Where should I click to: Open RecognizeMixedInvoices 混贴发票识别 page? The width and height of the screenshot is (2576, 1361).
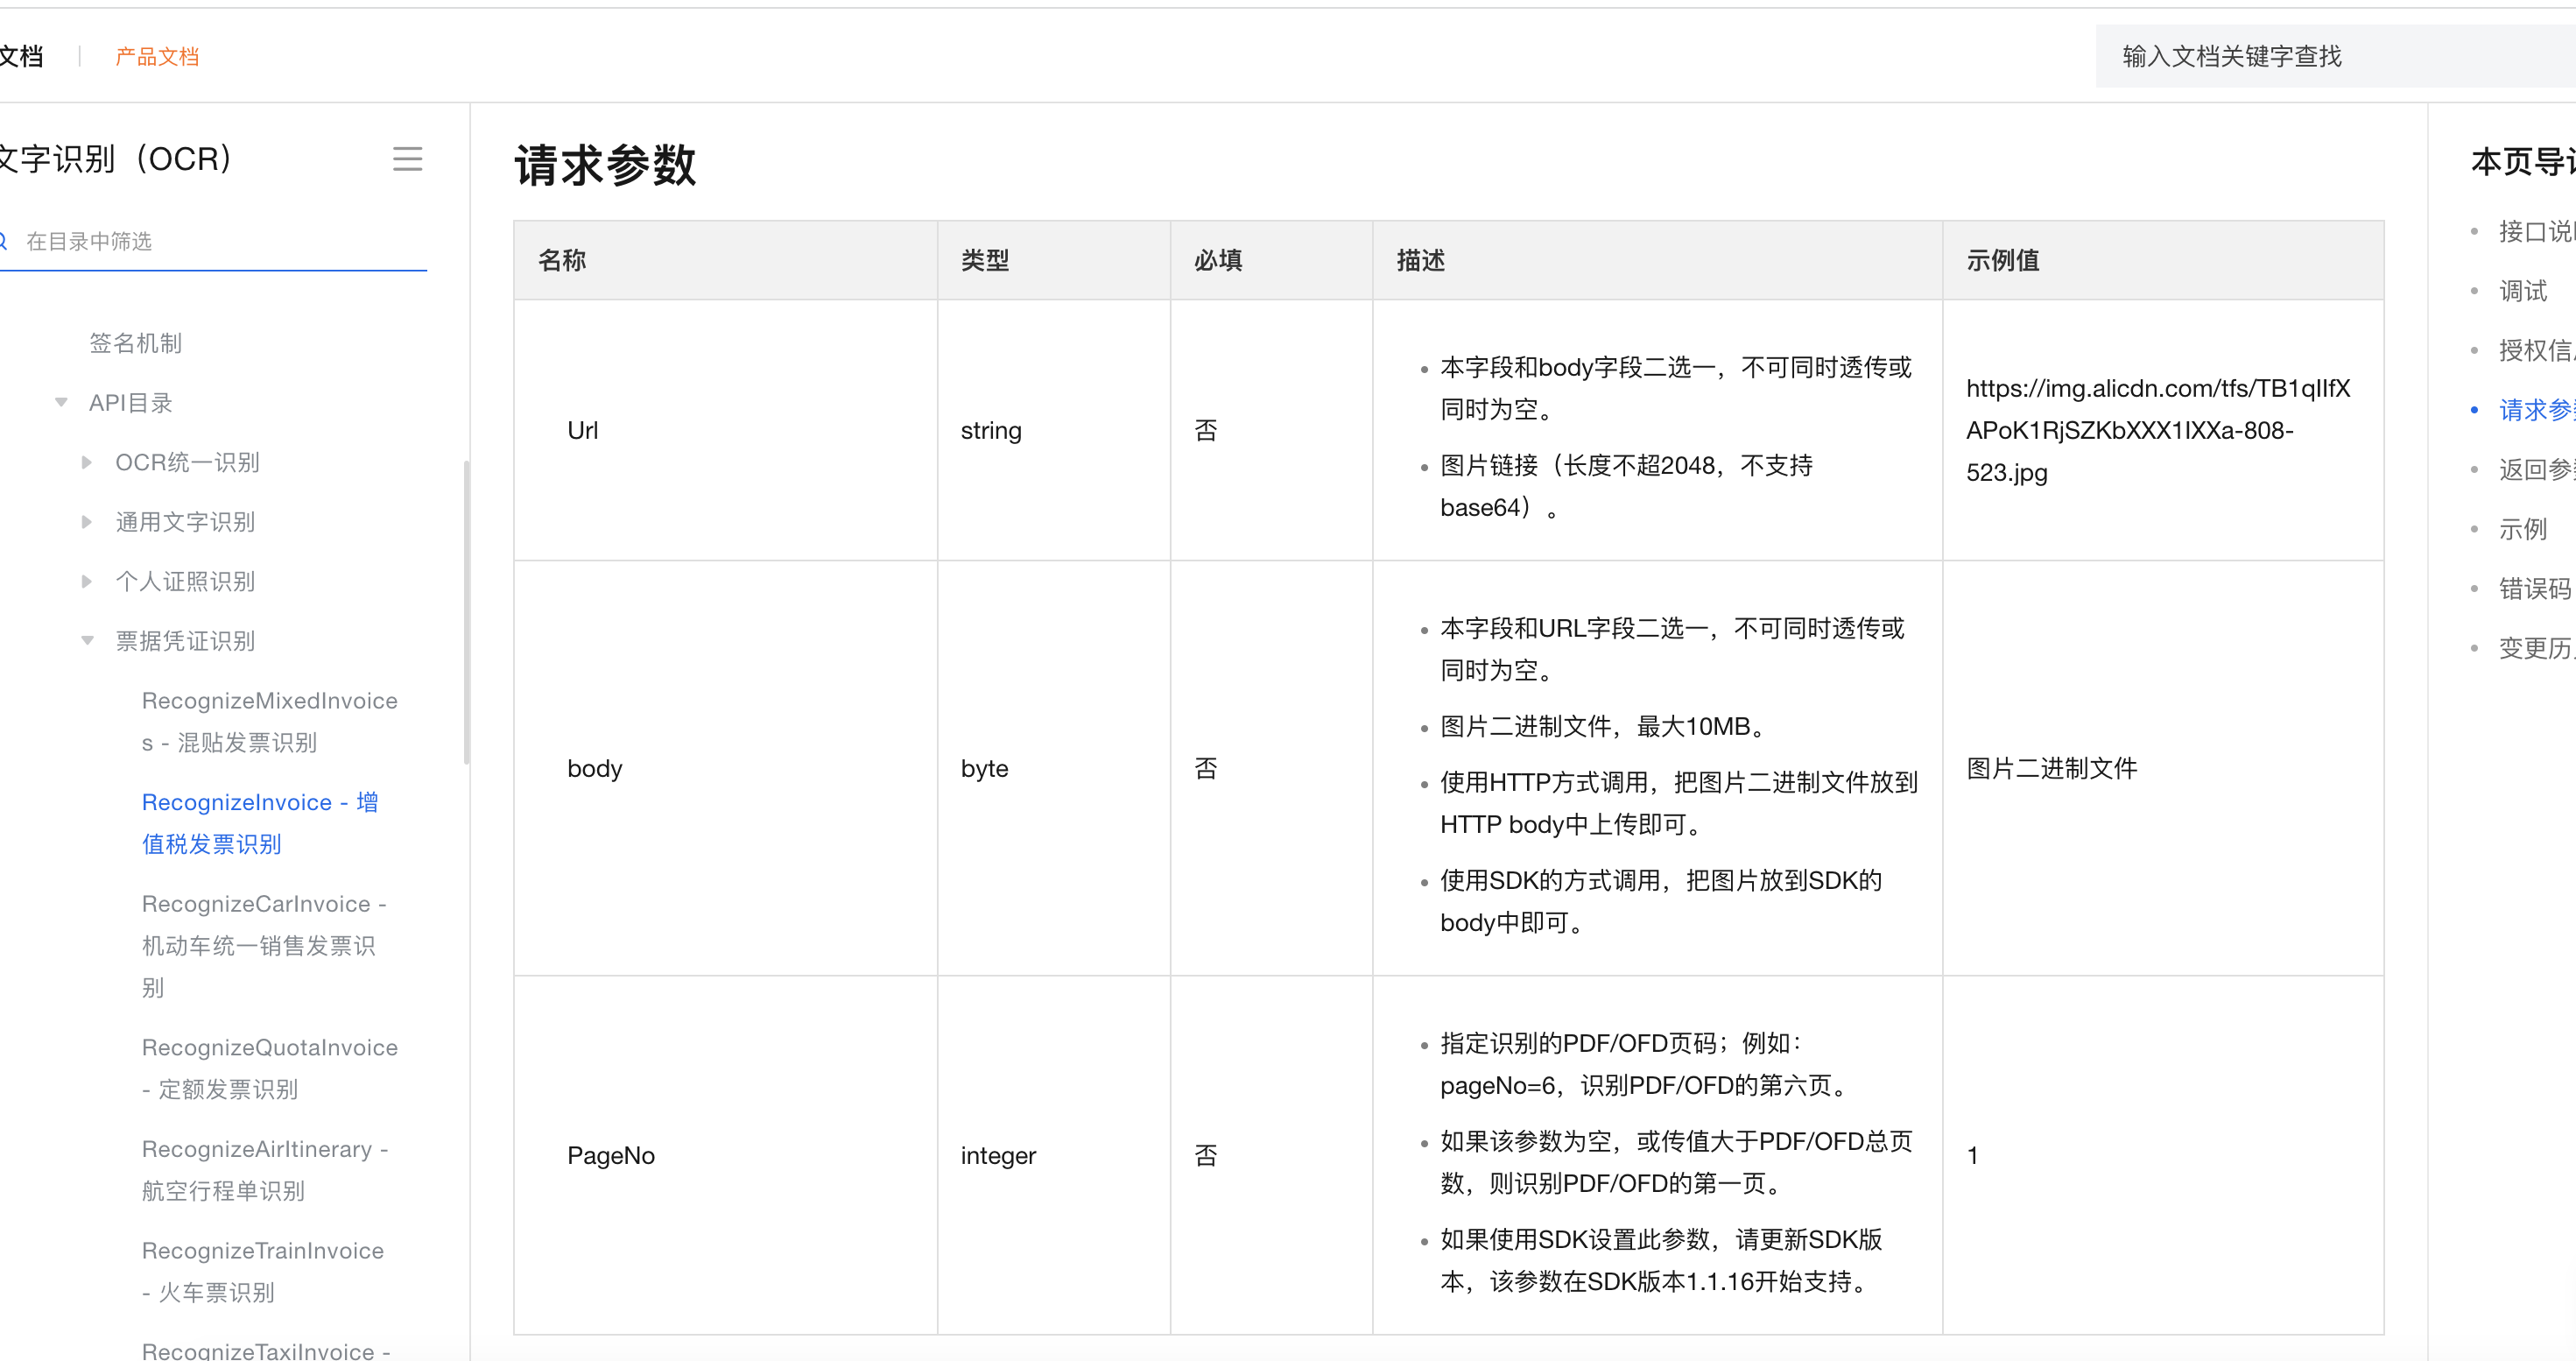[269, 722]
